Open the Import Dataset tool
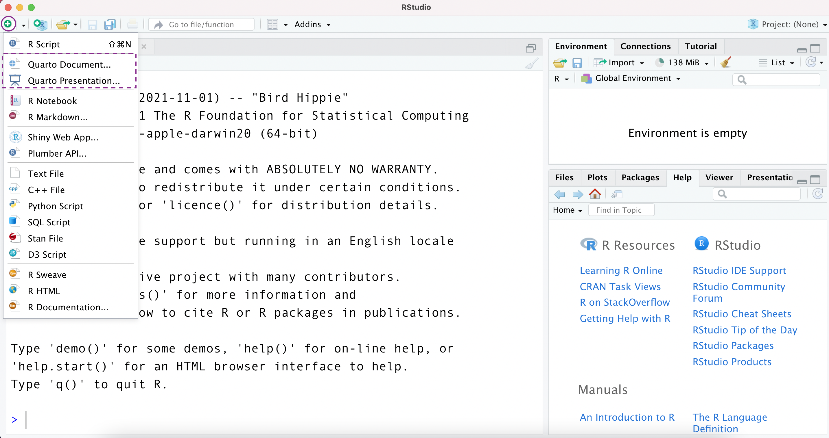The height and width of the screenshot is (438, 829). pos(618,62)
